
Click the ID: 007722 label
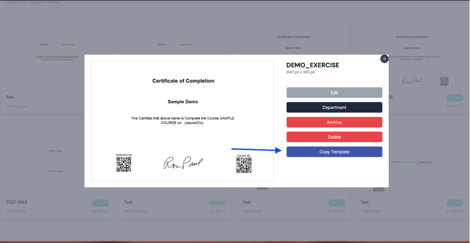[x=454, y=106]
